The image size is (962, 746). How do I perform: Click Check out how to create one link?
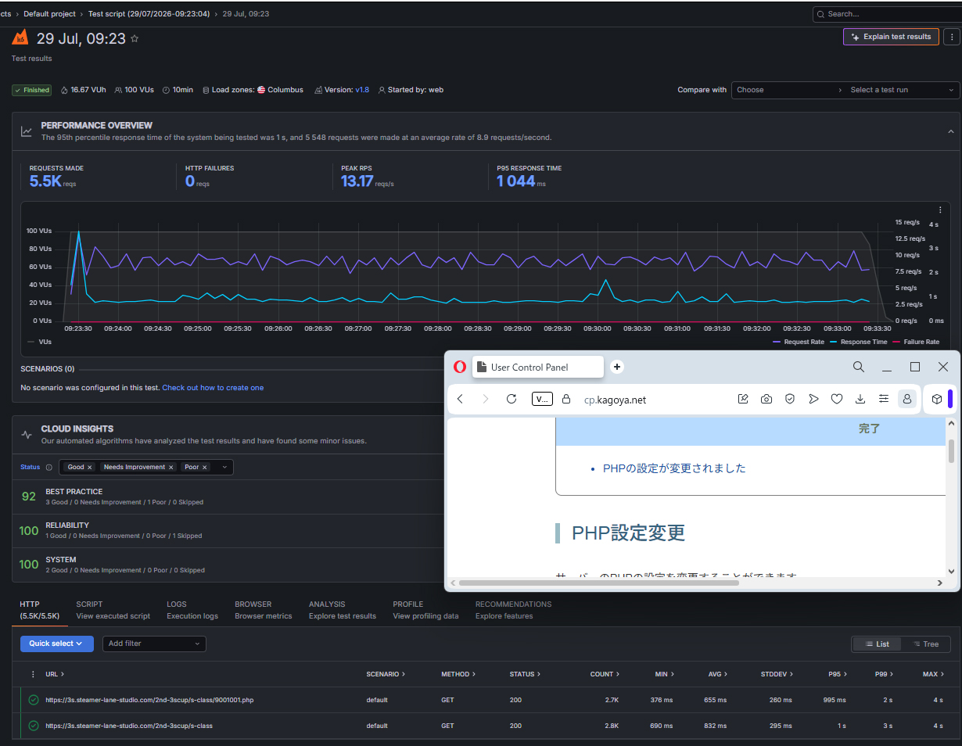coord(213,388)
